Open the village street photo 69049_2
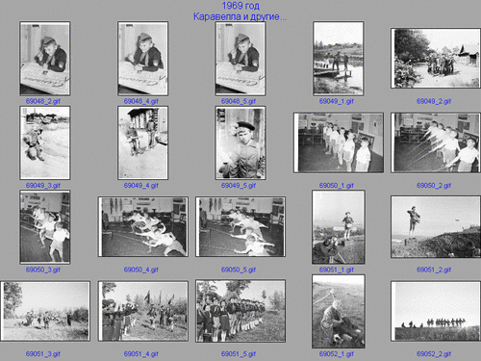Screen dimensions: 481x361 pos(436,59)
